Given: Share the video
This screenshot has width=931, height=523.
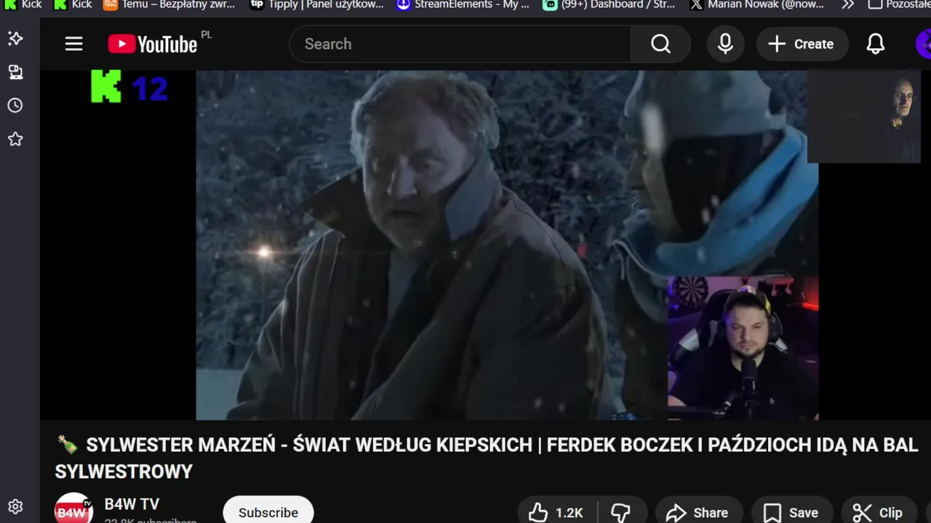Looking at the screenshot, I should (x=698, y=512).
